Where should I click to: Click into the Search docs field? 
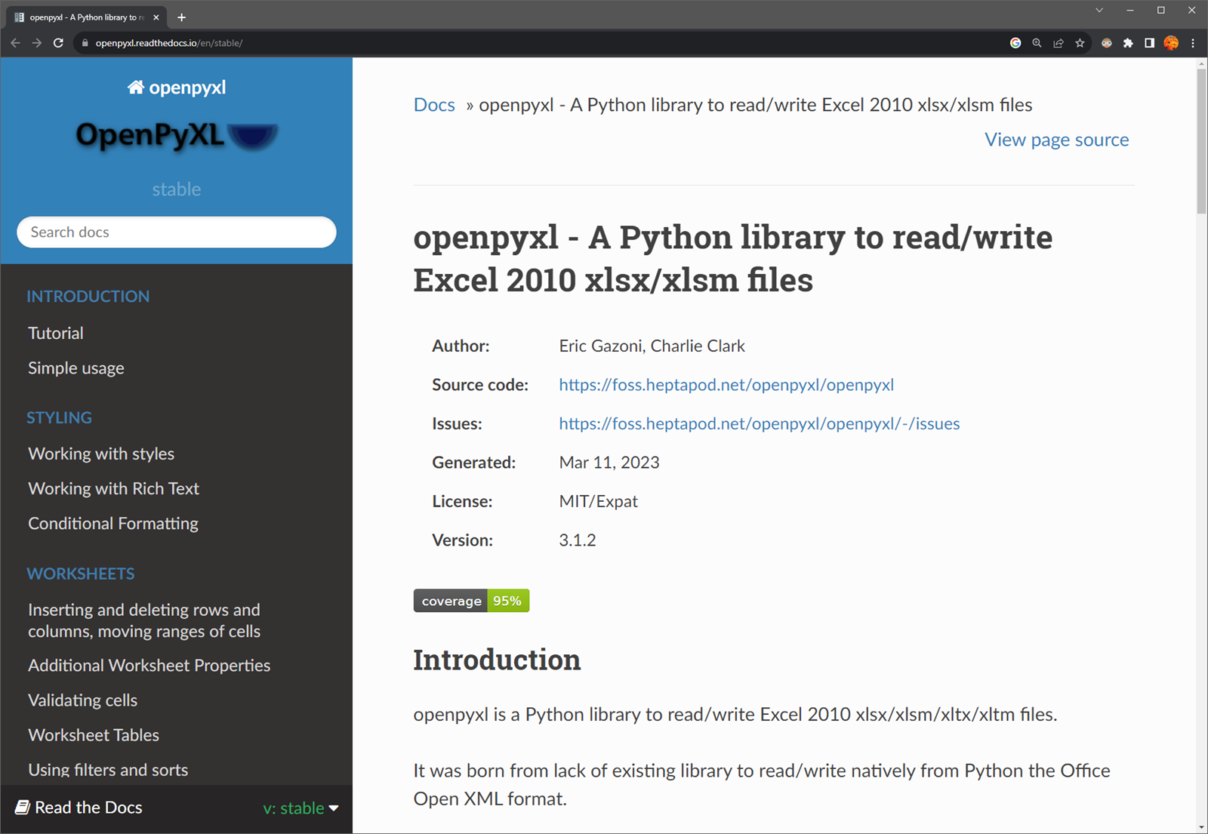pyautogui.click(x=177, y=232)
